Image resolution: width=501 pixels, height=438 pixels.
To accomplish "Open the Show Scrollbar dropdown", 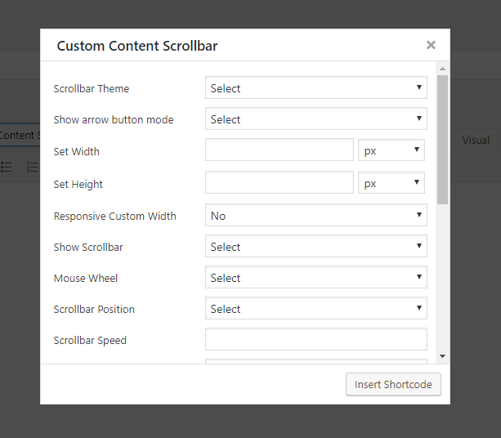I will (315, 247).
